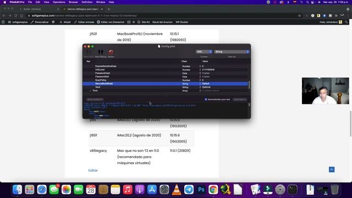Click Personalizar in WordPress admin bar
Viewport: 352px width, 198px height.
click(40, 22)
